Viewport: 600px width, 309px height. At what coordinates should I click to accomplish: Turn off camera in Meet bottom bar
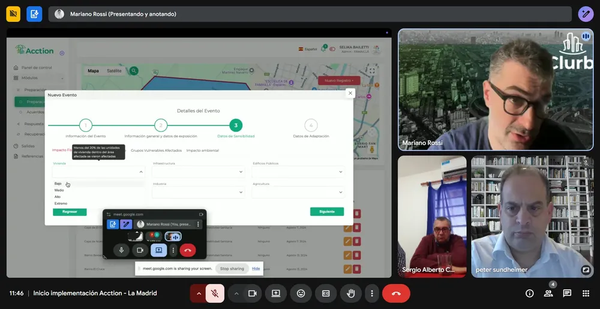(253, 293)
